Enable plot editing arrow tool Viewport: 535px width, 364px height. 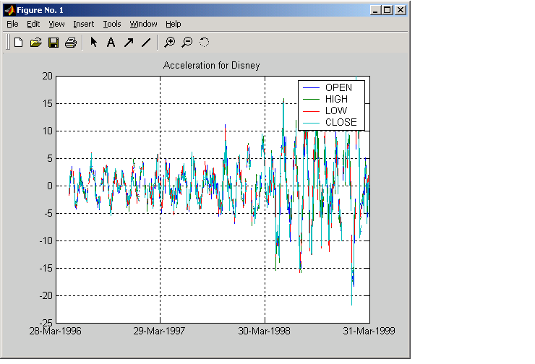coord(94,43)
